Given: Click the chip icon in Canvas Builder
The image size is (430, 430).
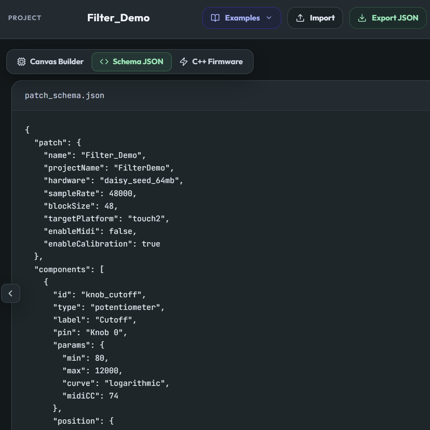Looking at the screenshot, I should 21,62.
